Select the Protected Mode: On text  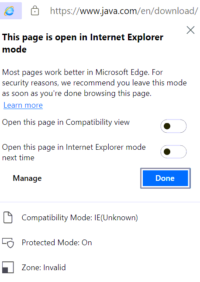tap(57, 243)
